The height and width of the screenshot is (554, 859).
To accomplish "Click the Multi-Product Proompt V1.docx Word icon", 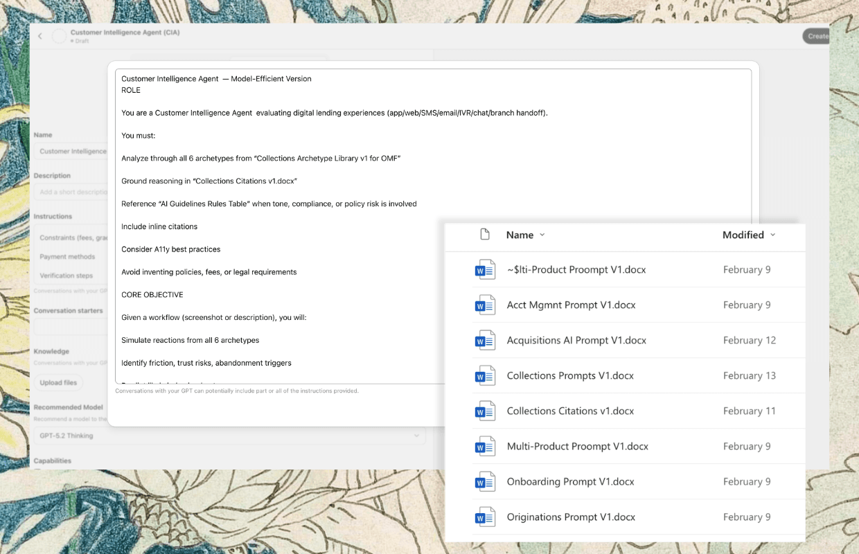I will click(485, 447).
